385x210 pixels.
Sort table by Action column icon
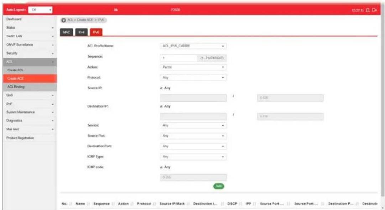132,204
